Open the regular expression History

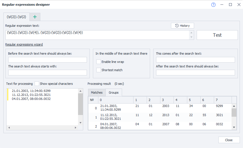pos(182,26)
